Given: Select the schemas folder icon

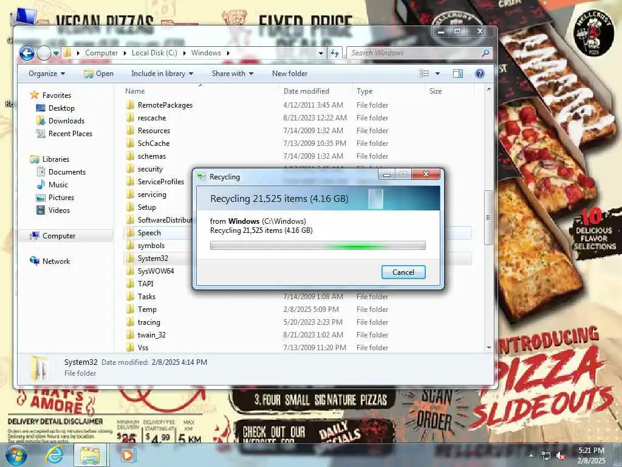Looking at the screenshot, I should pyautogui.click(x=130, y=156).
